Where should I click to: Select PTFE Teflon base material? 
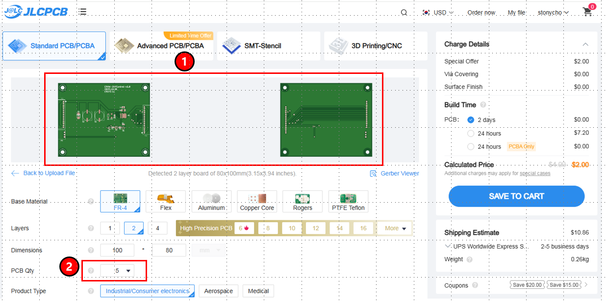(349, 201)
